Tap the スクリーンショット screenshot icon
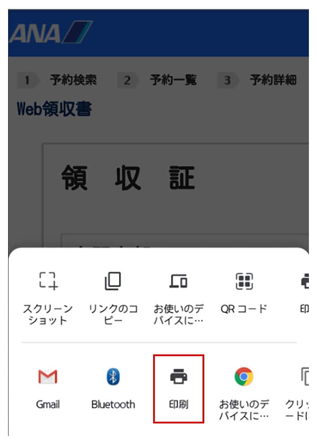The height and width of the screenshot is (445, 317). [48, 281]
